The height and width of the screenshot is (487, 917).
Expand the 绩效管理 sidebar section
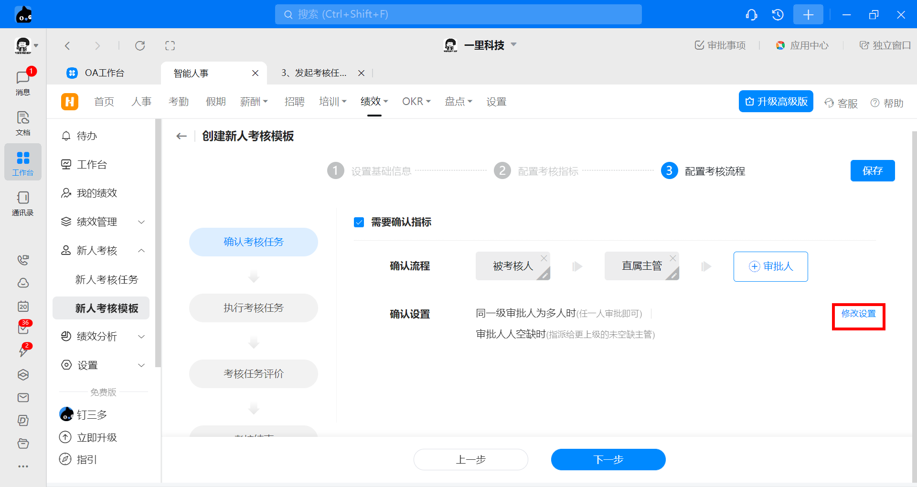(141, 222)
